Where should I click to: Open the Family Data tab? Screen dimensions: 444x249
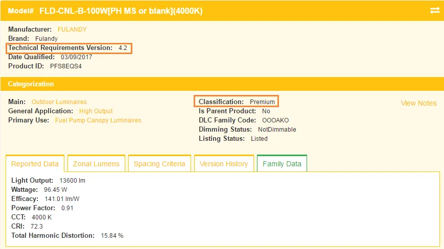282,164
